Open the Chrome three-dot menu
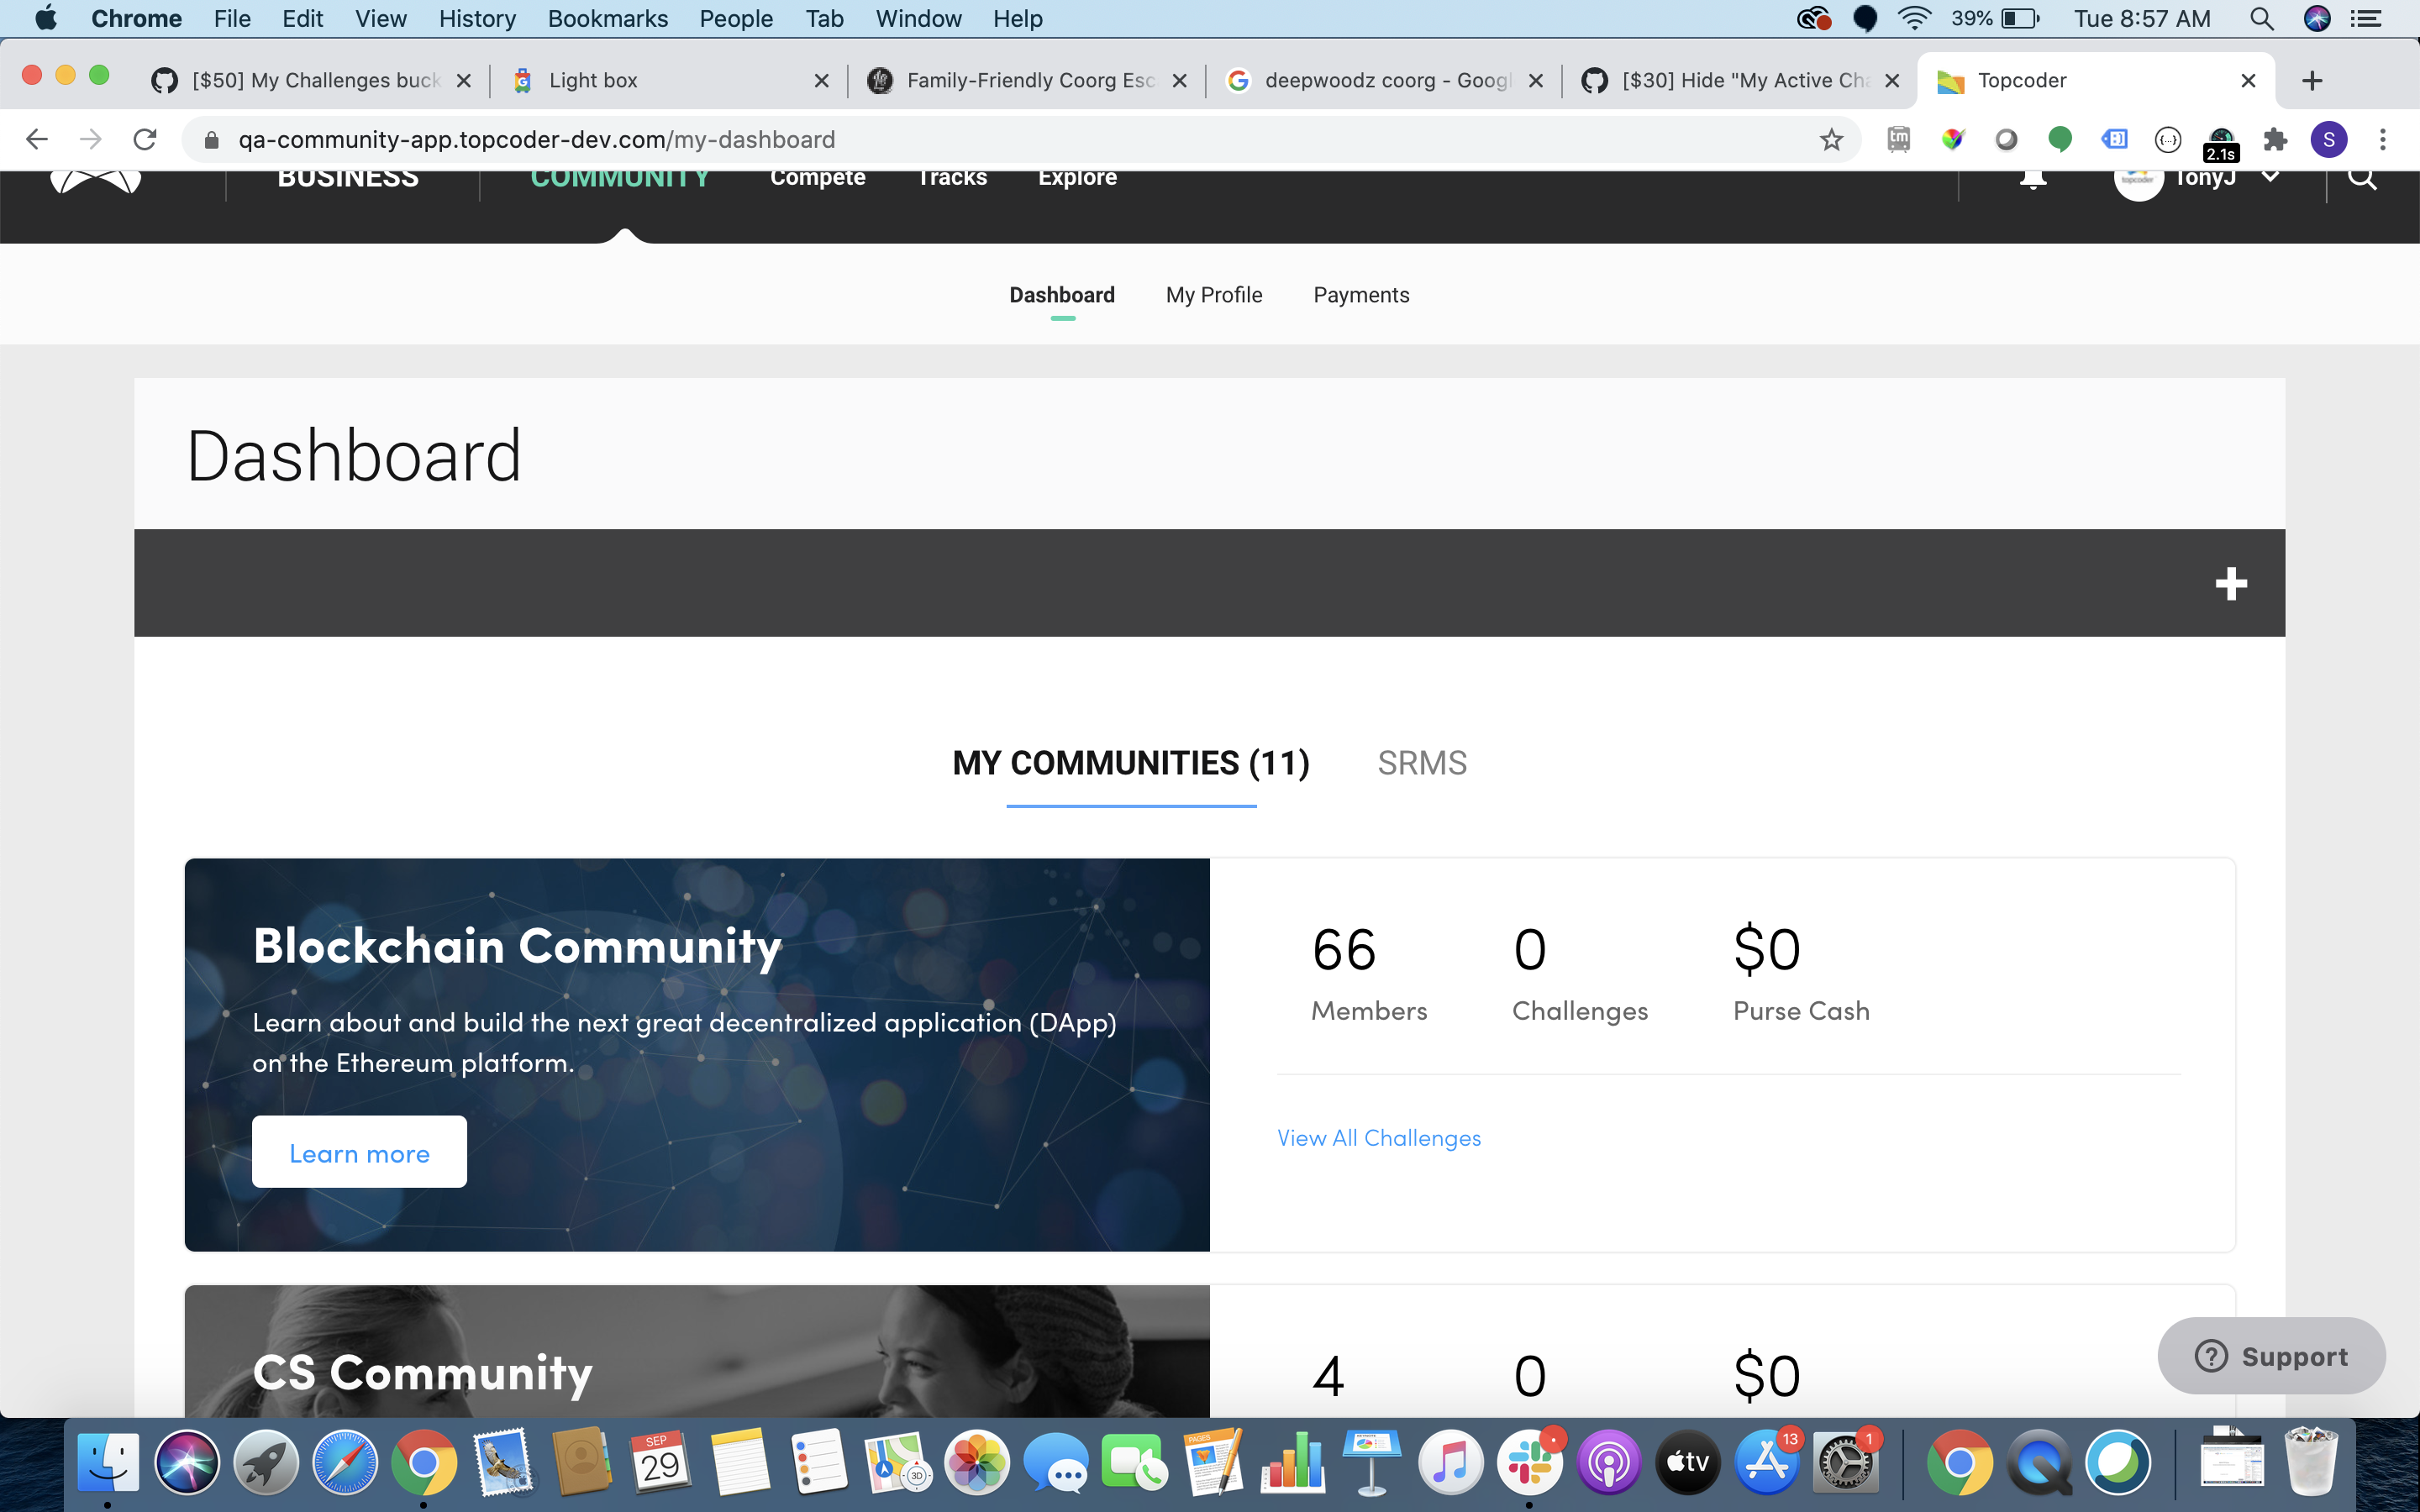The image size is (2420, 1512). [x=2383, y=139]
